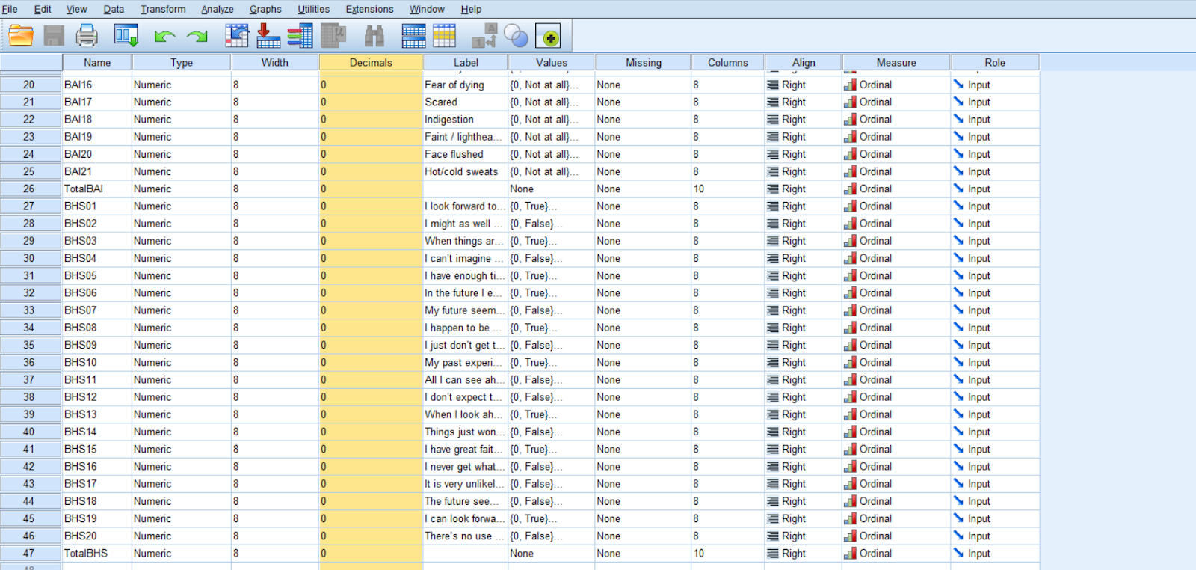Click the measure icon in BHS05 row
Screen dimensions: 1196x570
pyautogui.click(x=850, y=275)
